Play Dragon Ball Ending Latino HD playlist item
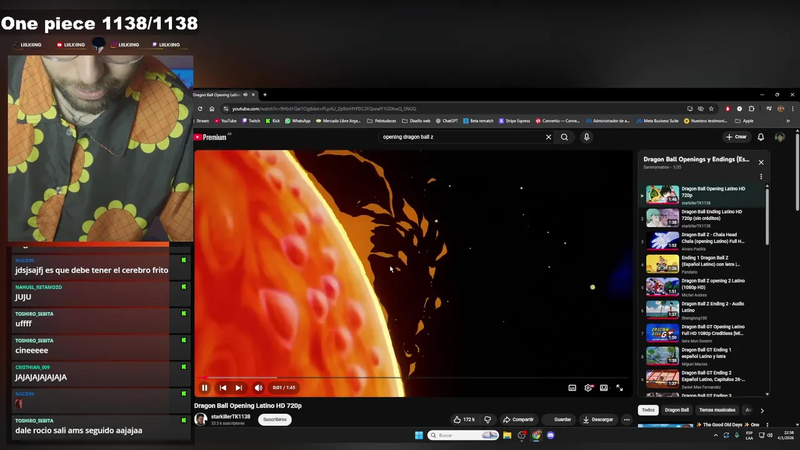This screenshot has height=450, width=800. coord(703,218)
